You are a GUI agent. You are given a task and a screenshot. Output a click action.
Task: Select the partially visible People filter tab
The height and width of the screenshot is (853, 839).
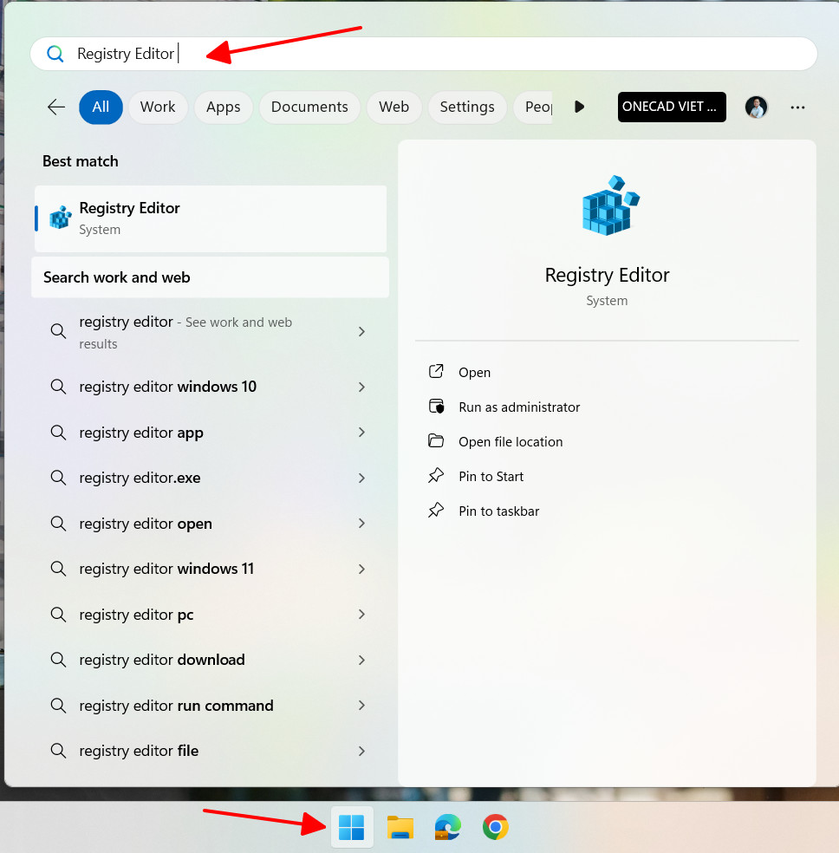click(533, 107)
